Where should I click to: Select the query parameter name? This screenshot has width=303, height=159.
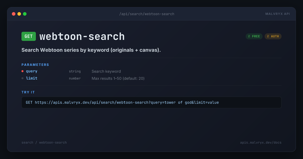coord(32,71)
